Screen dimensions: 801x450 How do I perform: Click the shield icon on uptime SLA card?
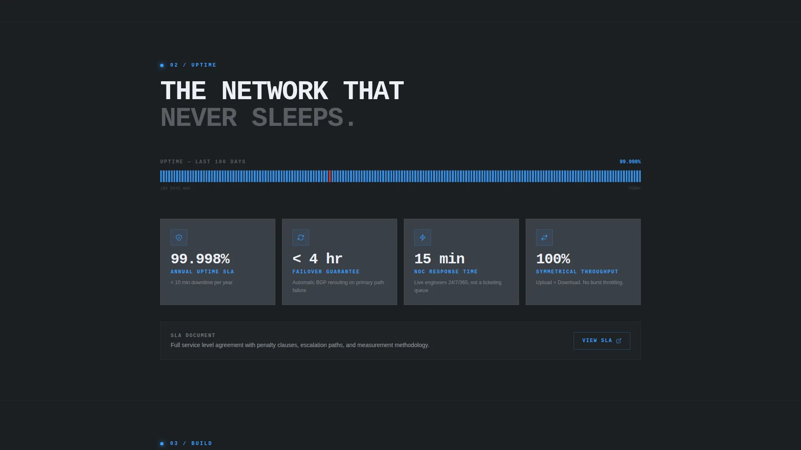(179, 237)
